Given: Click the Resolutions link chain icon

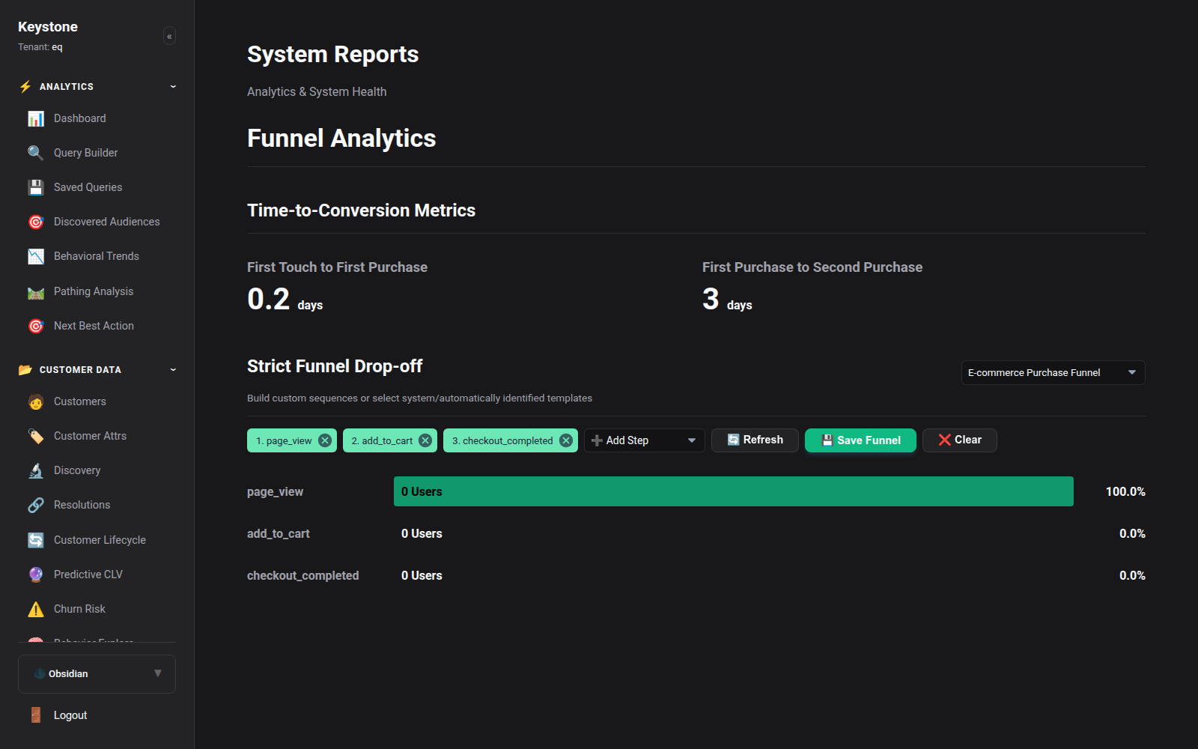Looking at the screenshot, I should coord(36,505).
